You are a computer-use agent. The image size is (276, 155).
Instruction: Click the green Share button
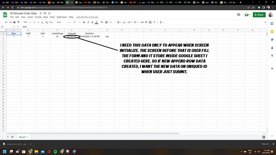tap(259, 15)
